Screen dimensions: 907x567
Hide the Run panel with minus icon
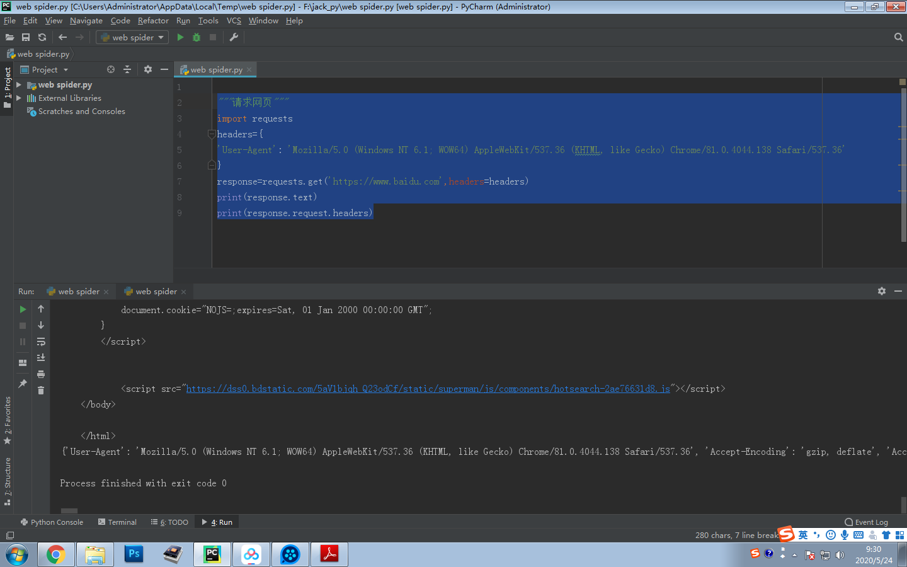pos(898,291)
